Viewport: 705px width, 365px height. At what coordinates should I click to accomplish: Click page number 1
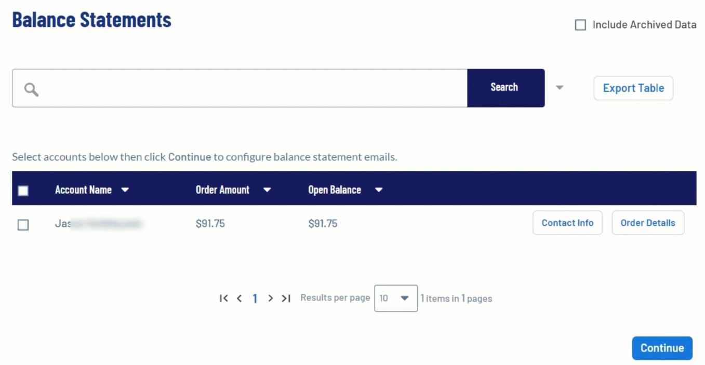[x=255, y=299]
